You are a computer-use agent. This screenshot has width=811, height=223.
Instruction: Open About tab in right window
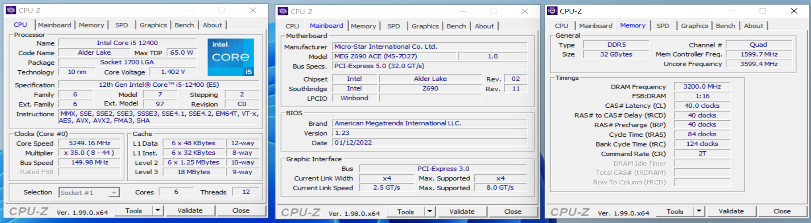tap(753, 26)
